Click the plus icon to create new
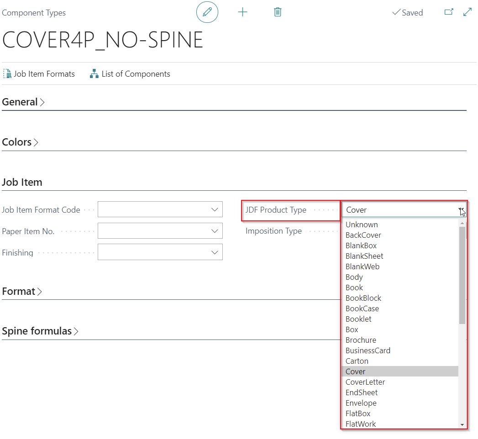 [x=242, y=12]
